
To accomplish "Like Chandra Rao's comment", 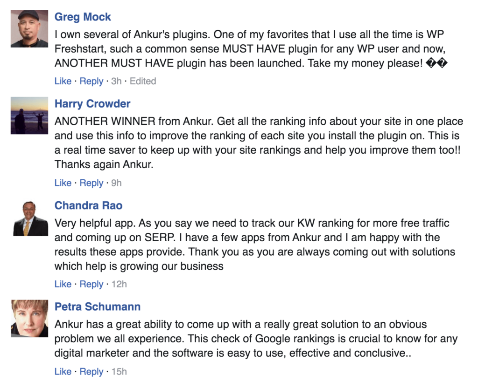I will click(x=63, y=284).
